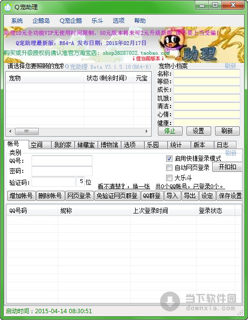The image size is (248, 320).
Task: Switch to the 帐号 tab
Action: click(16, 144)
